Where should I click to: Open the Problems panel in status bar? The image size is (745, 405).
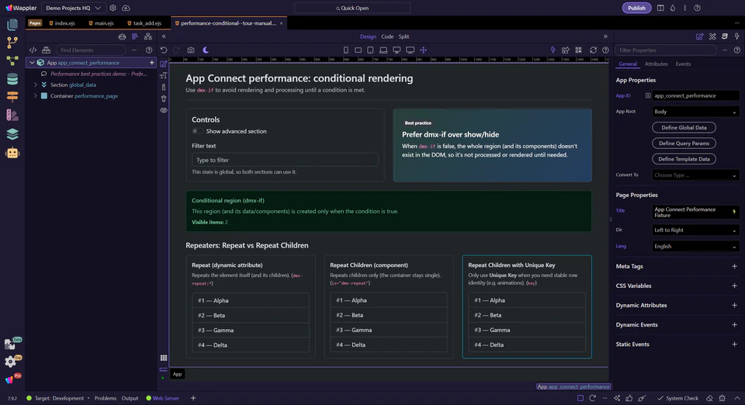click(106, 398)
